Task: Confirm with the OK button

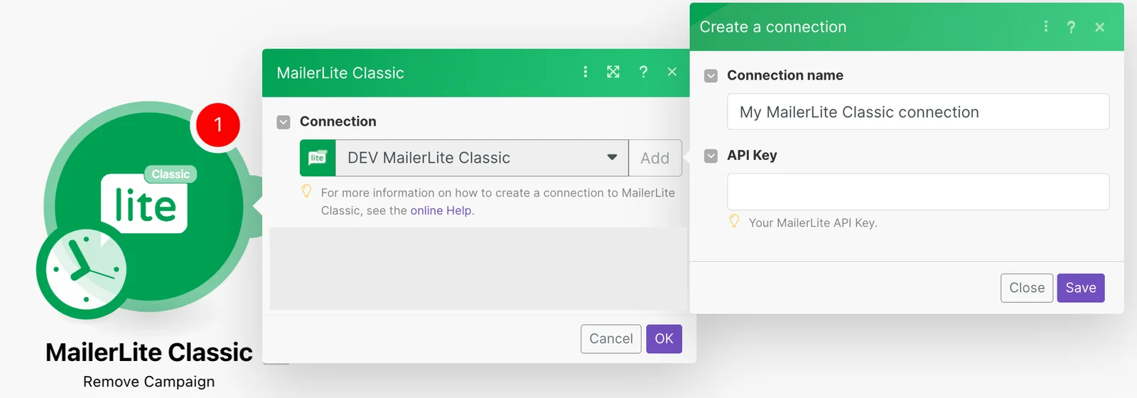Action: [x=664, y=339]
